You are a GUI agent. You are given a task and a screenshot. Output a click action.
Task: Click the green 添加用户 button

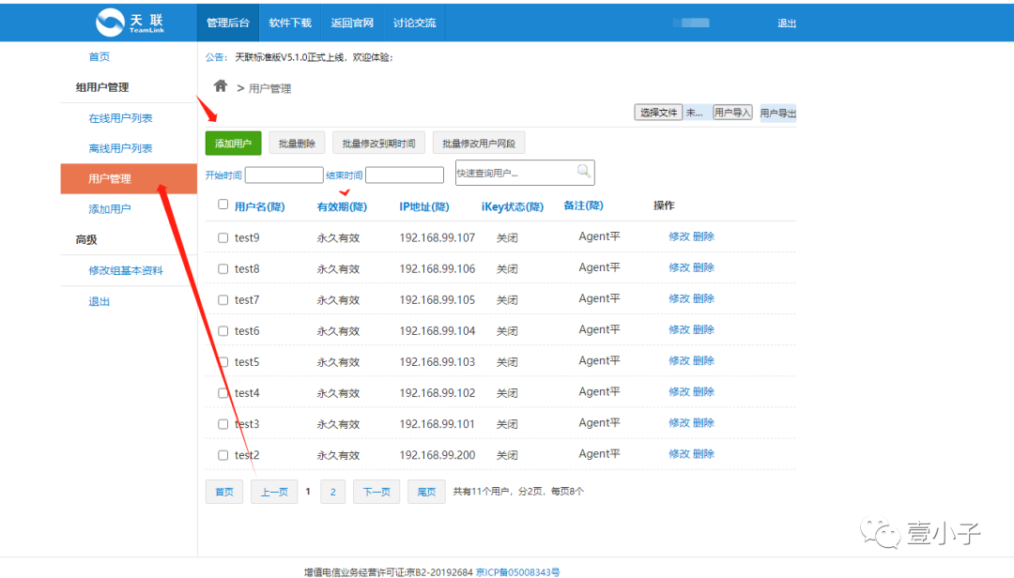(234, 144)
